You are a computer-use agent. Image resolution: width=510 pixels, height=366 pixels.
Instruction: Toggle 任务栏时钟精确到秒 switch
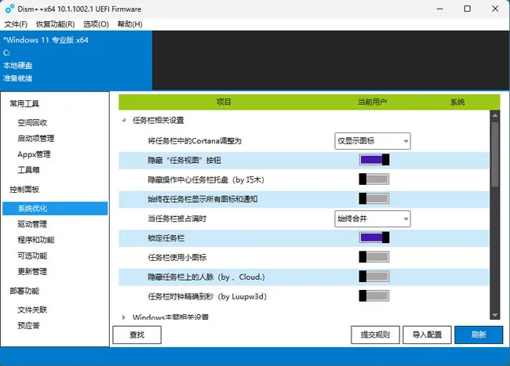tap(374, 295)
